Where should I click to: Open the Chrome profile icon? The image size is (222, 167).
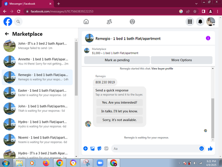click(210, 12)
